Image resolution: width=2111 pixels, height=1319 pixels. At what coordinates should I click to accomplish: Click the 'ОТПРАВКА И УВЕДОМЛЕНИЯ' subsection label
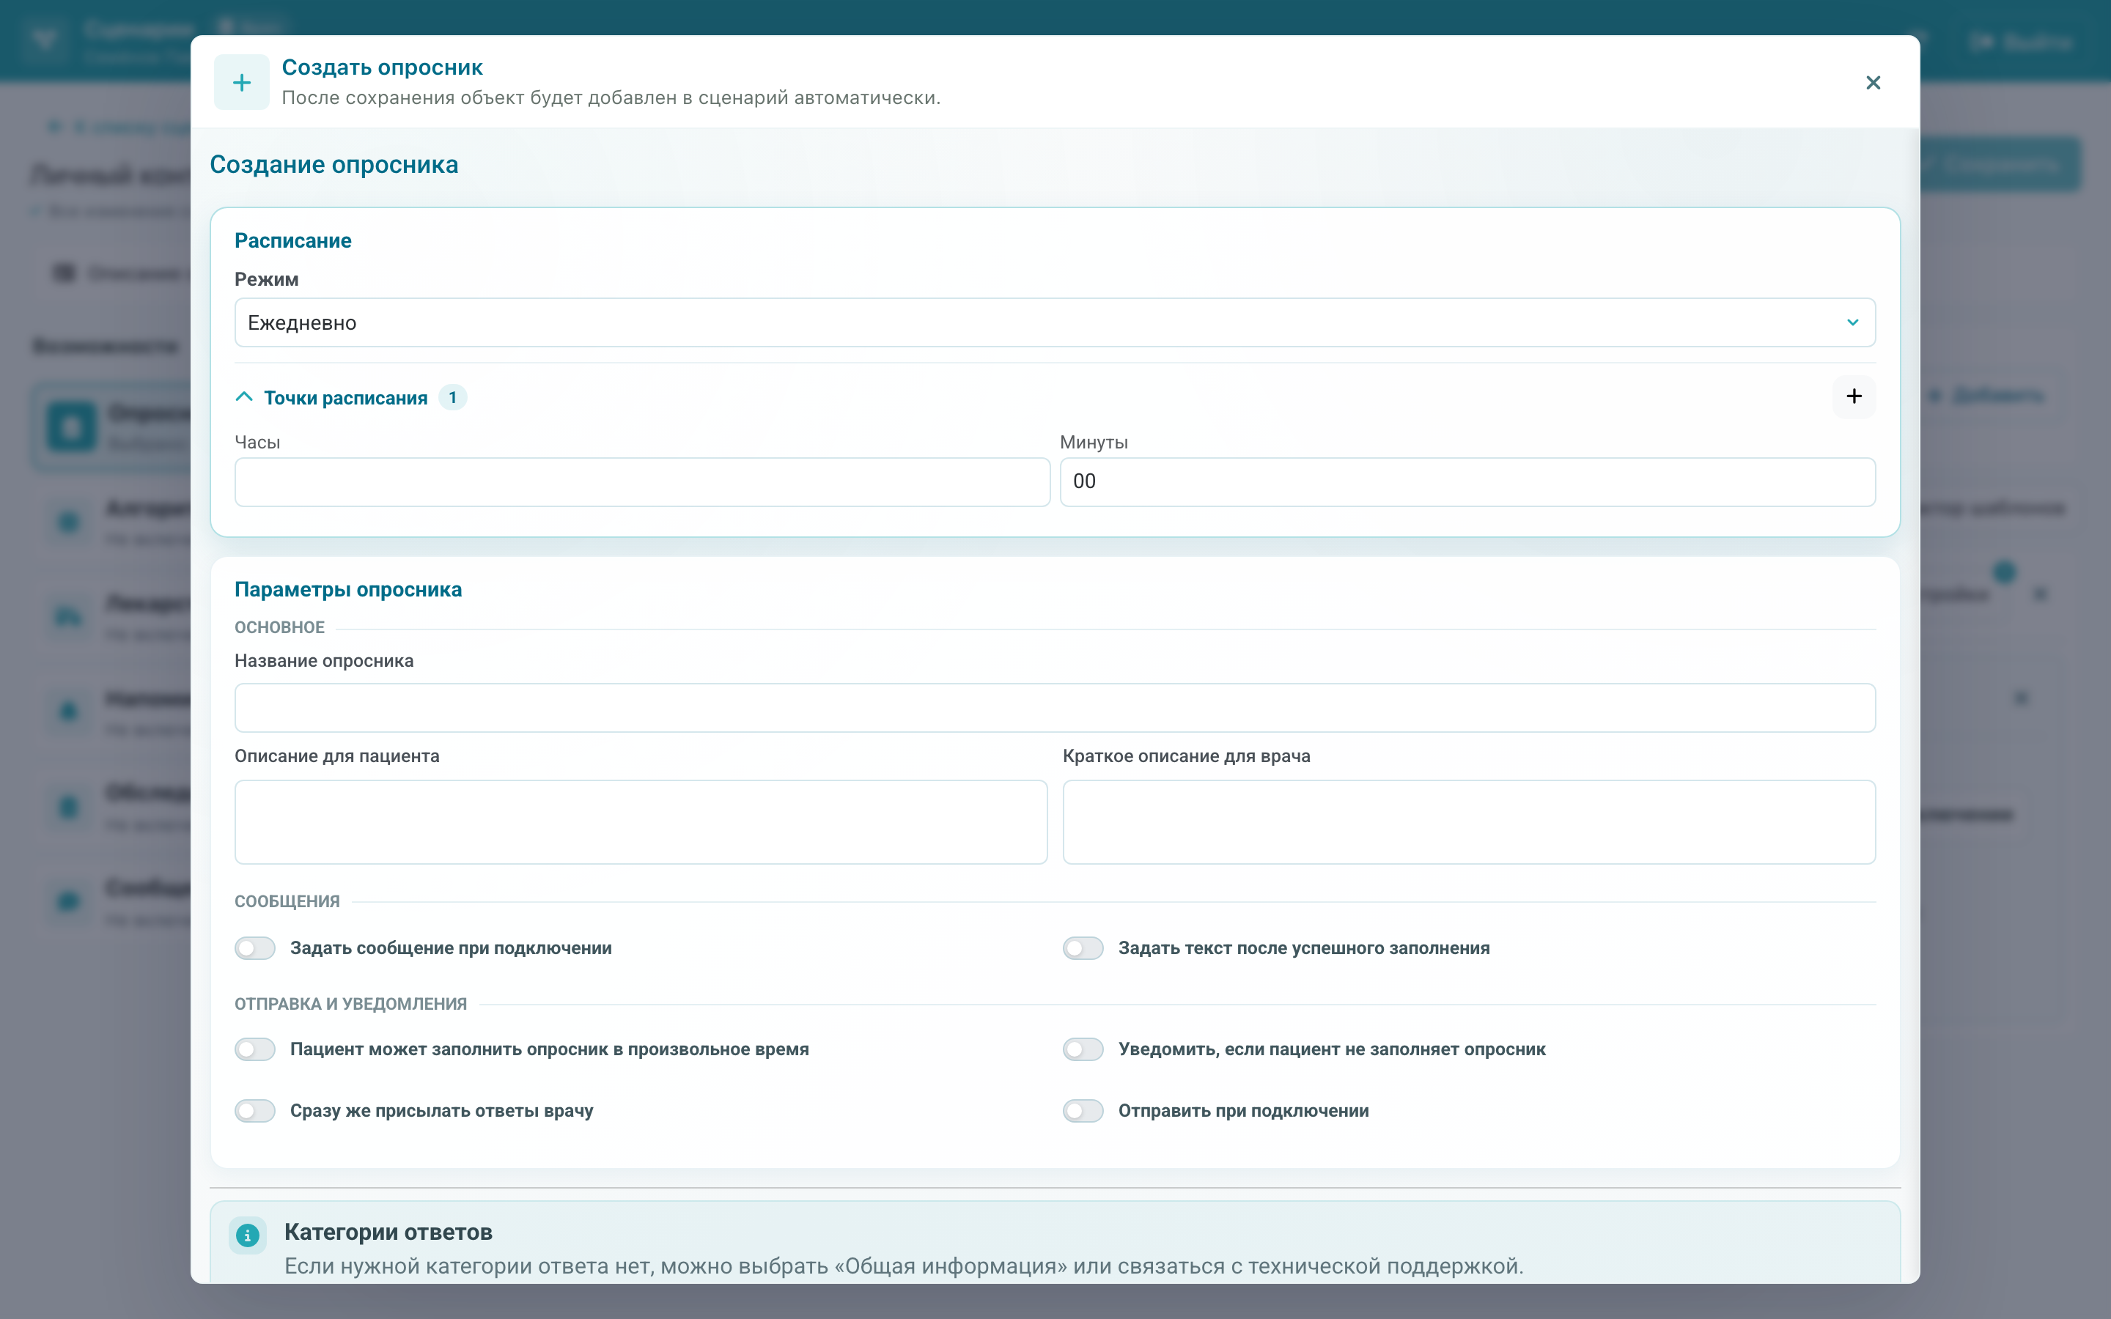350,1004
